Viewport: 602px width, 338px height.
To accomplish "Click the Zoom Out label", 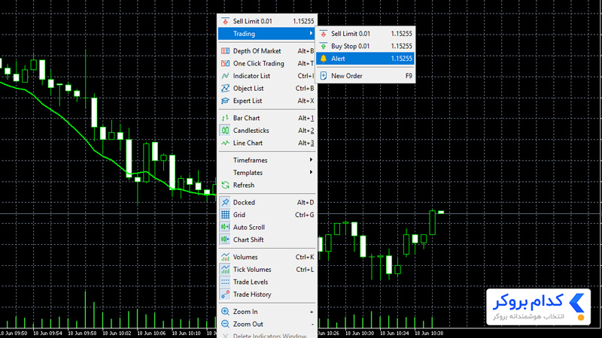I will pos(248,324).
